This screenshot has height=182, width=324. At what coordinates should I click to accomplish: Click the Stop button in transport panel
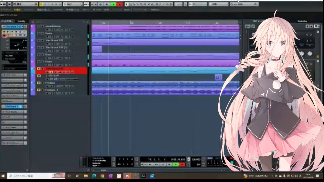169,165
